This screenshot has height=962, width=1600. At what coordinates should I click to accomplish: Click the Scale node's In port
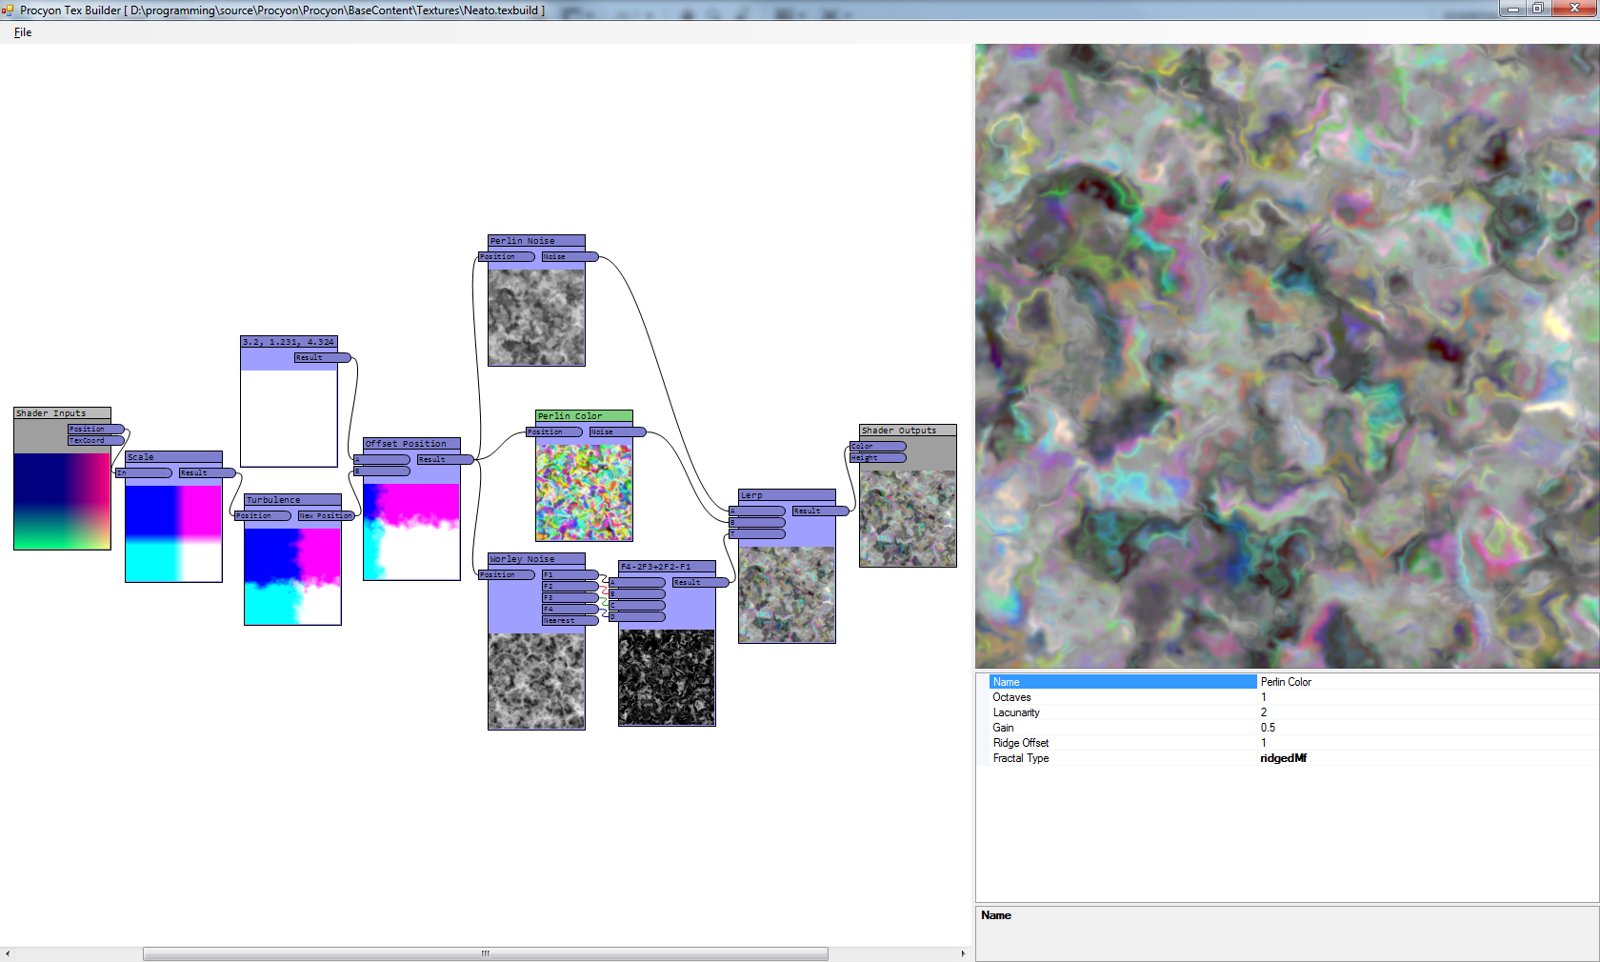click(x=144, y=473)
